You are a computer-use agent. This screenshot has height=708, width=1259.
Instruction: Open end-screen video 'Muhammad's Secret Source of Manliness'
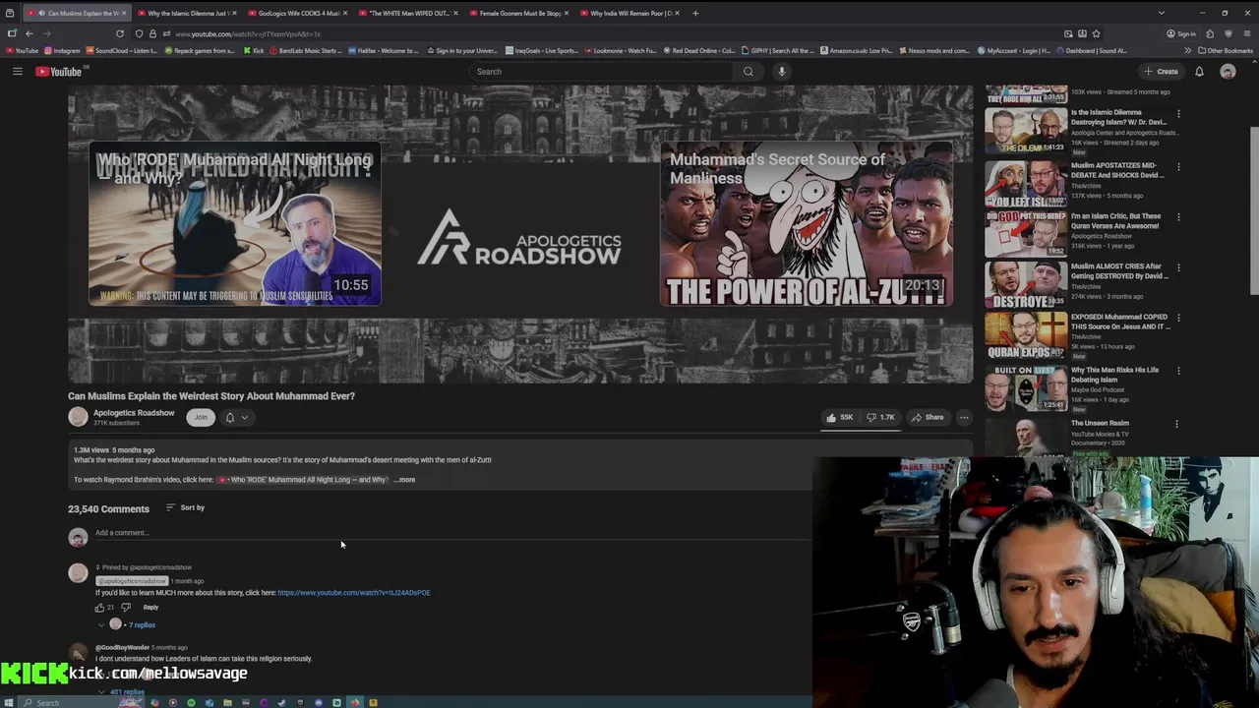806,223
